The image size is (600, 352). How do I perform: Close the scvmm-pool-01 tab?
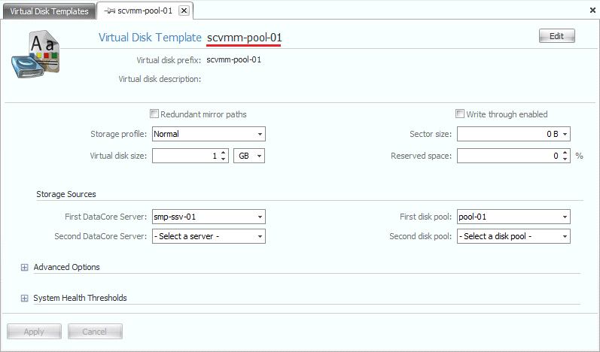(184, 11)
